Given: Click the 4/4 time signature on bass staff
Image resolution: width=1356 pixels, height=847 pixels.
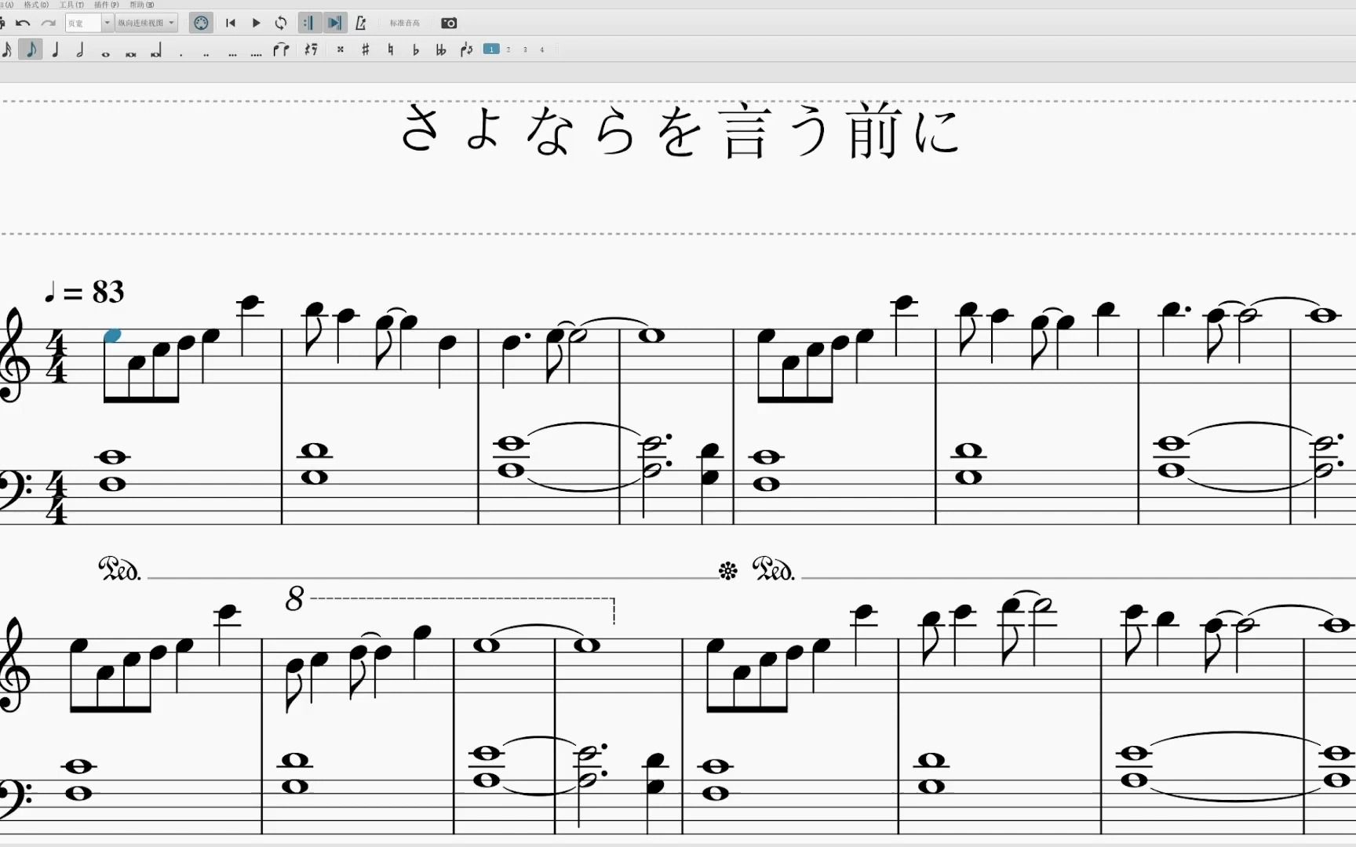Looking at the screenshot, I should (56, 497).
